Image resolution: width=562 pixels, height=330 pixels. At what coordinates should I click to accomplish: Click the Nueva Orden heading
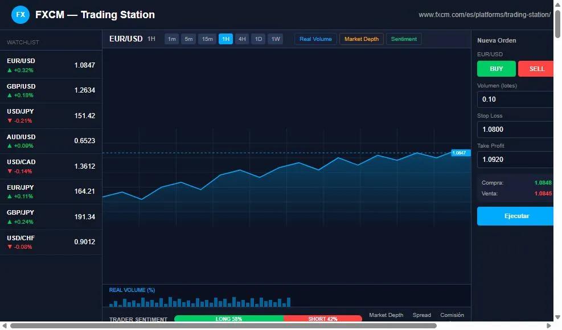point(497,40)
